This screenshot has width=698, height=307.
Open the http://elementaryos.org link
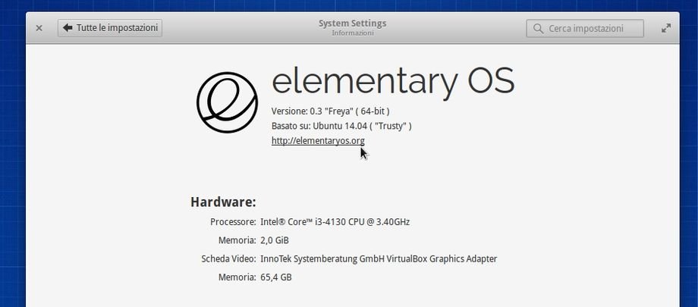(x=318, y=141)
